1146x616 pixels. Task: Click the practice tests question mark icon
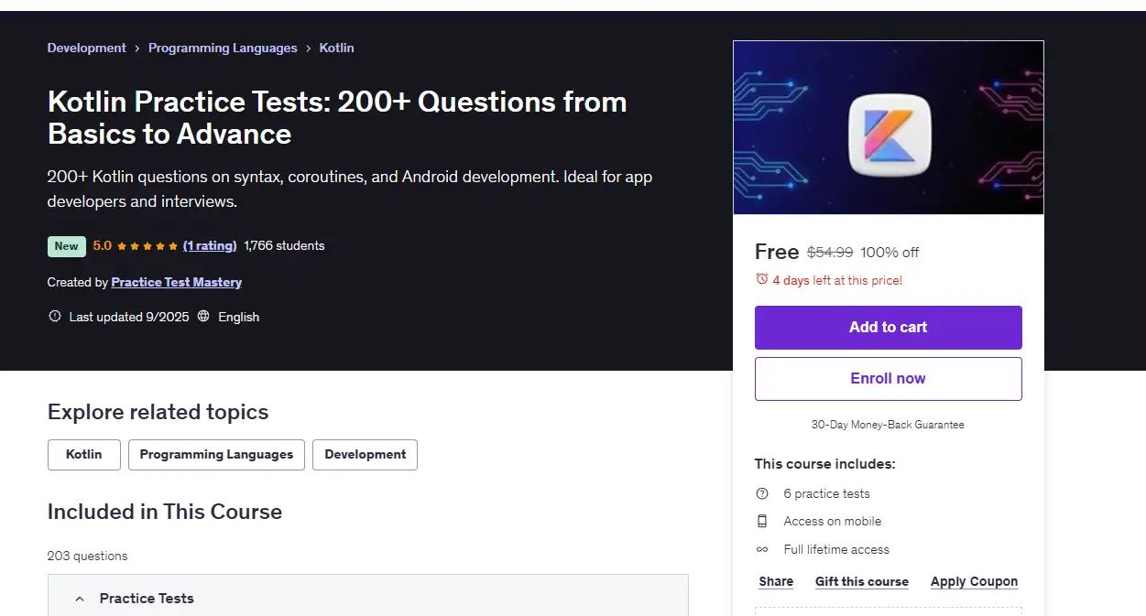pos(762,493)
